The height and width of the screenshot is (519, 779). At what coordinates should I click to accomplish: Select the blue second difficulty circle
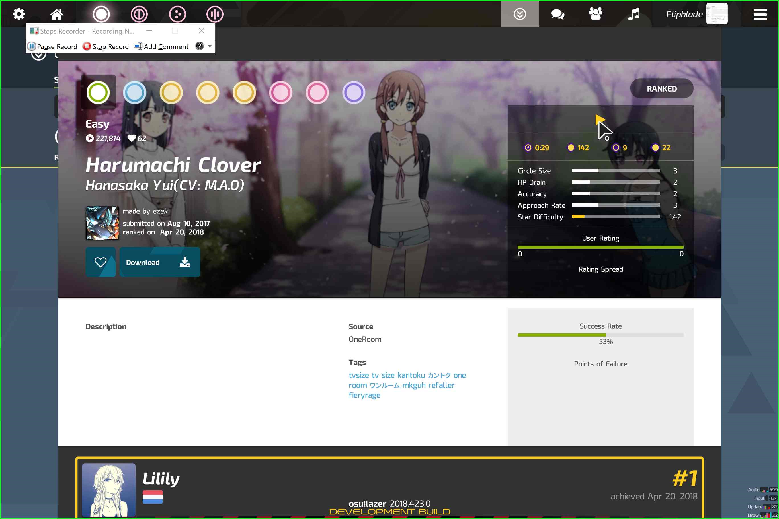[134, 92]
